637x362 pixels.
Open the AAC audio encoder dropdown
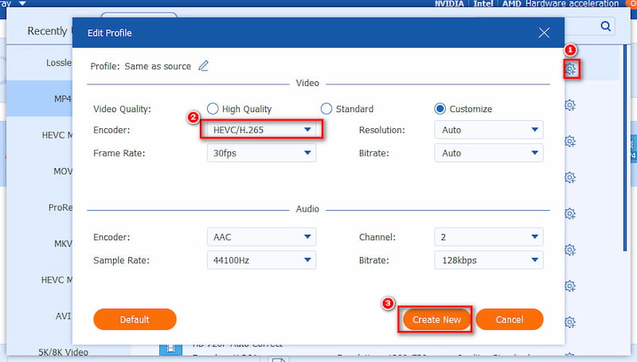click(x=261, y=236)
